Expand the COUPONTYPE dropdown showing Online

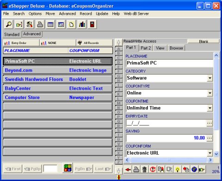pyautogui.click(x=210, y=93)
